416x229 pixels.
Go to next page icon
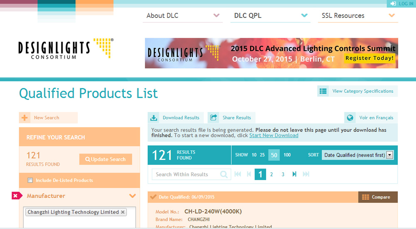tap(294, 174)
